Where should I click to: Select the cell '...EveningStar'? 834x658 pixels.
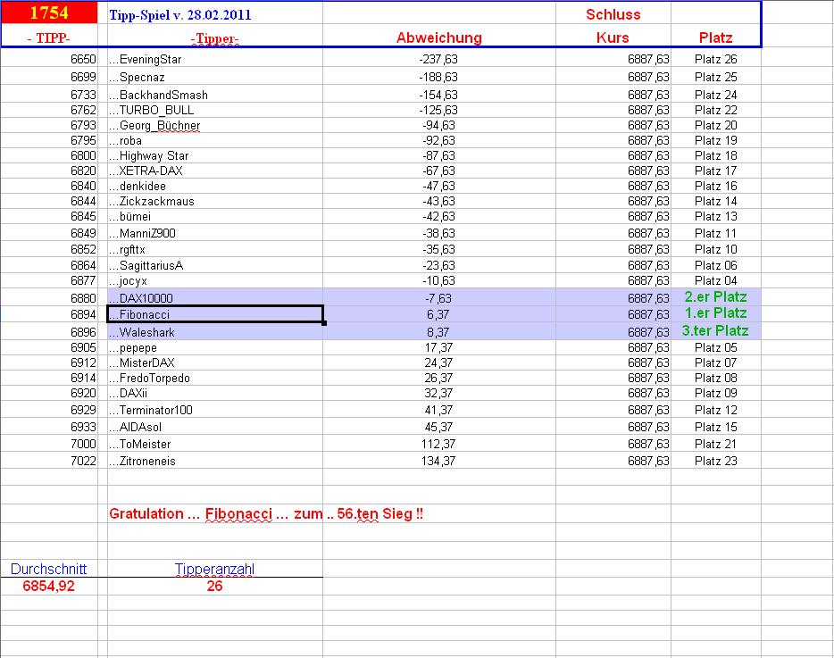(x=215, y=59)
